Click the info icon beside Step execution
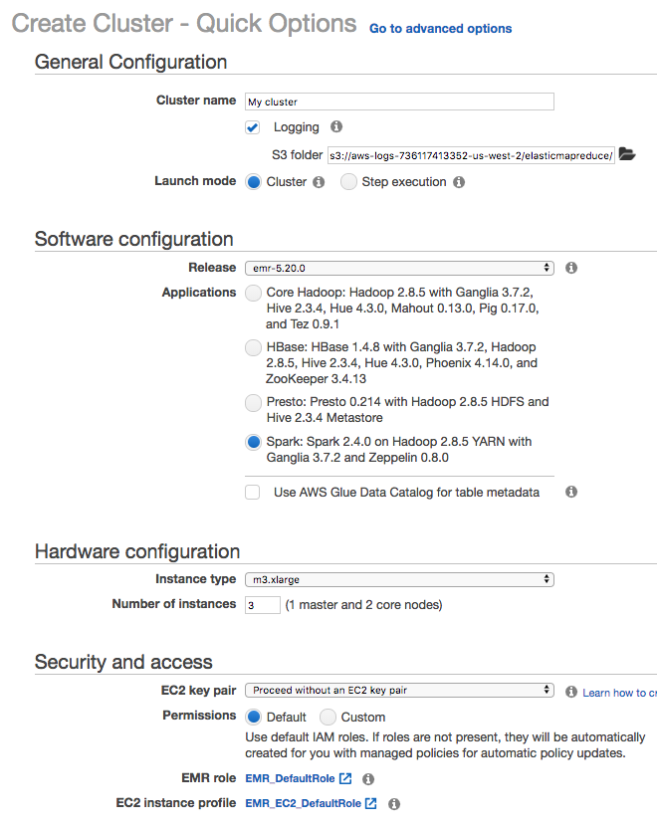Screen dimensions: 657x829 point(459,182)
